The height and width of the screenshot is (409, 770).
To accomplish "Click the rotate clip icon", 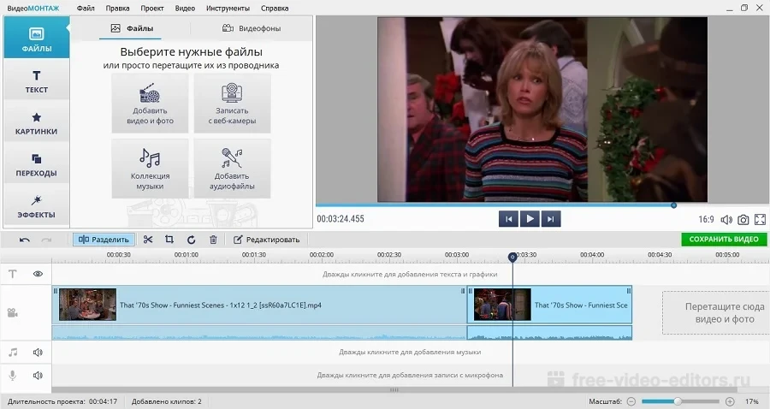I will [191, 240].
